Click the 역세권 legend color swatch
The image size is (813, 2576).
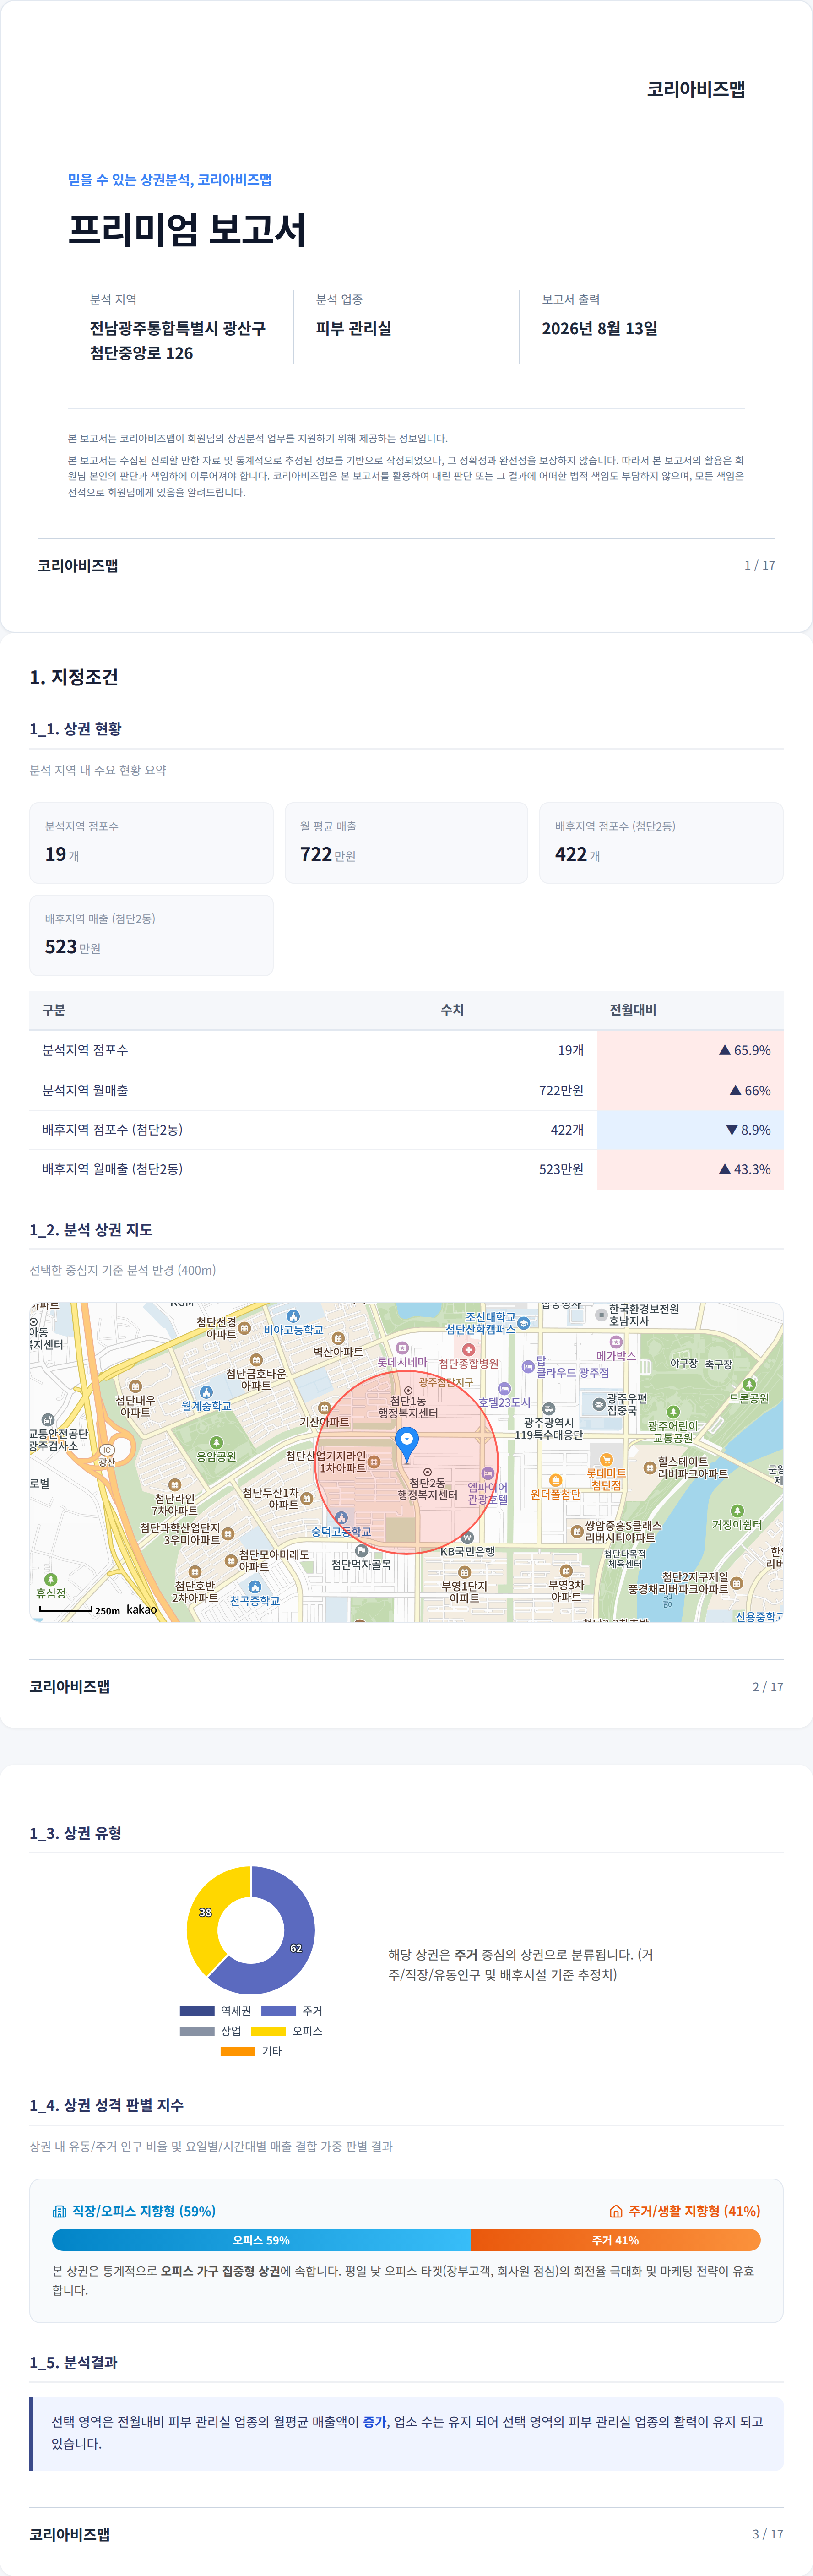[x=197, y=2011]
